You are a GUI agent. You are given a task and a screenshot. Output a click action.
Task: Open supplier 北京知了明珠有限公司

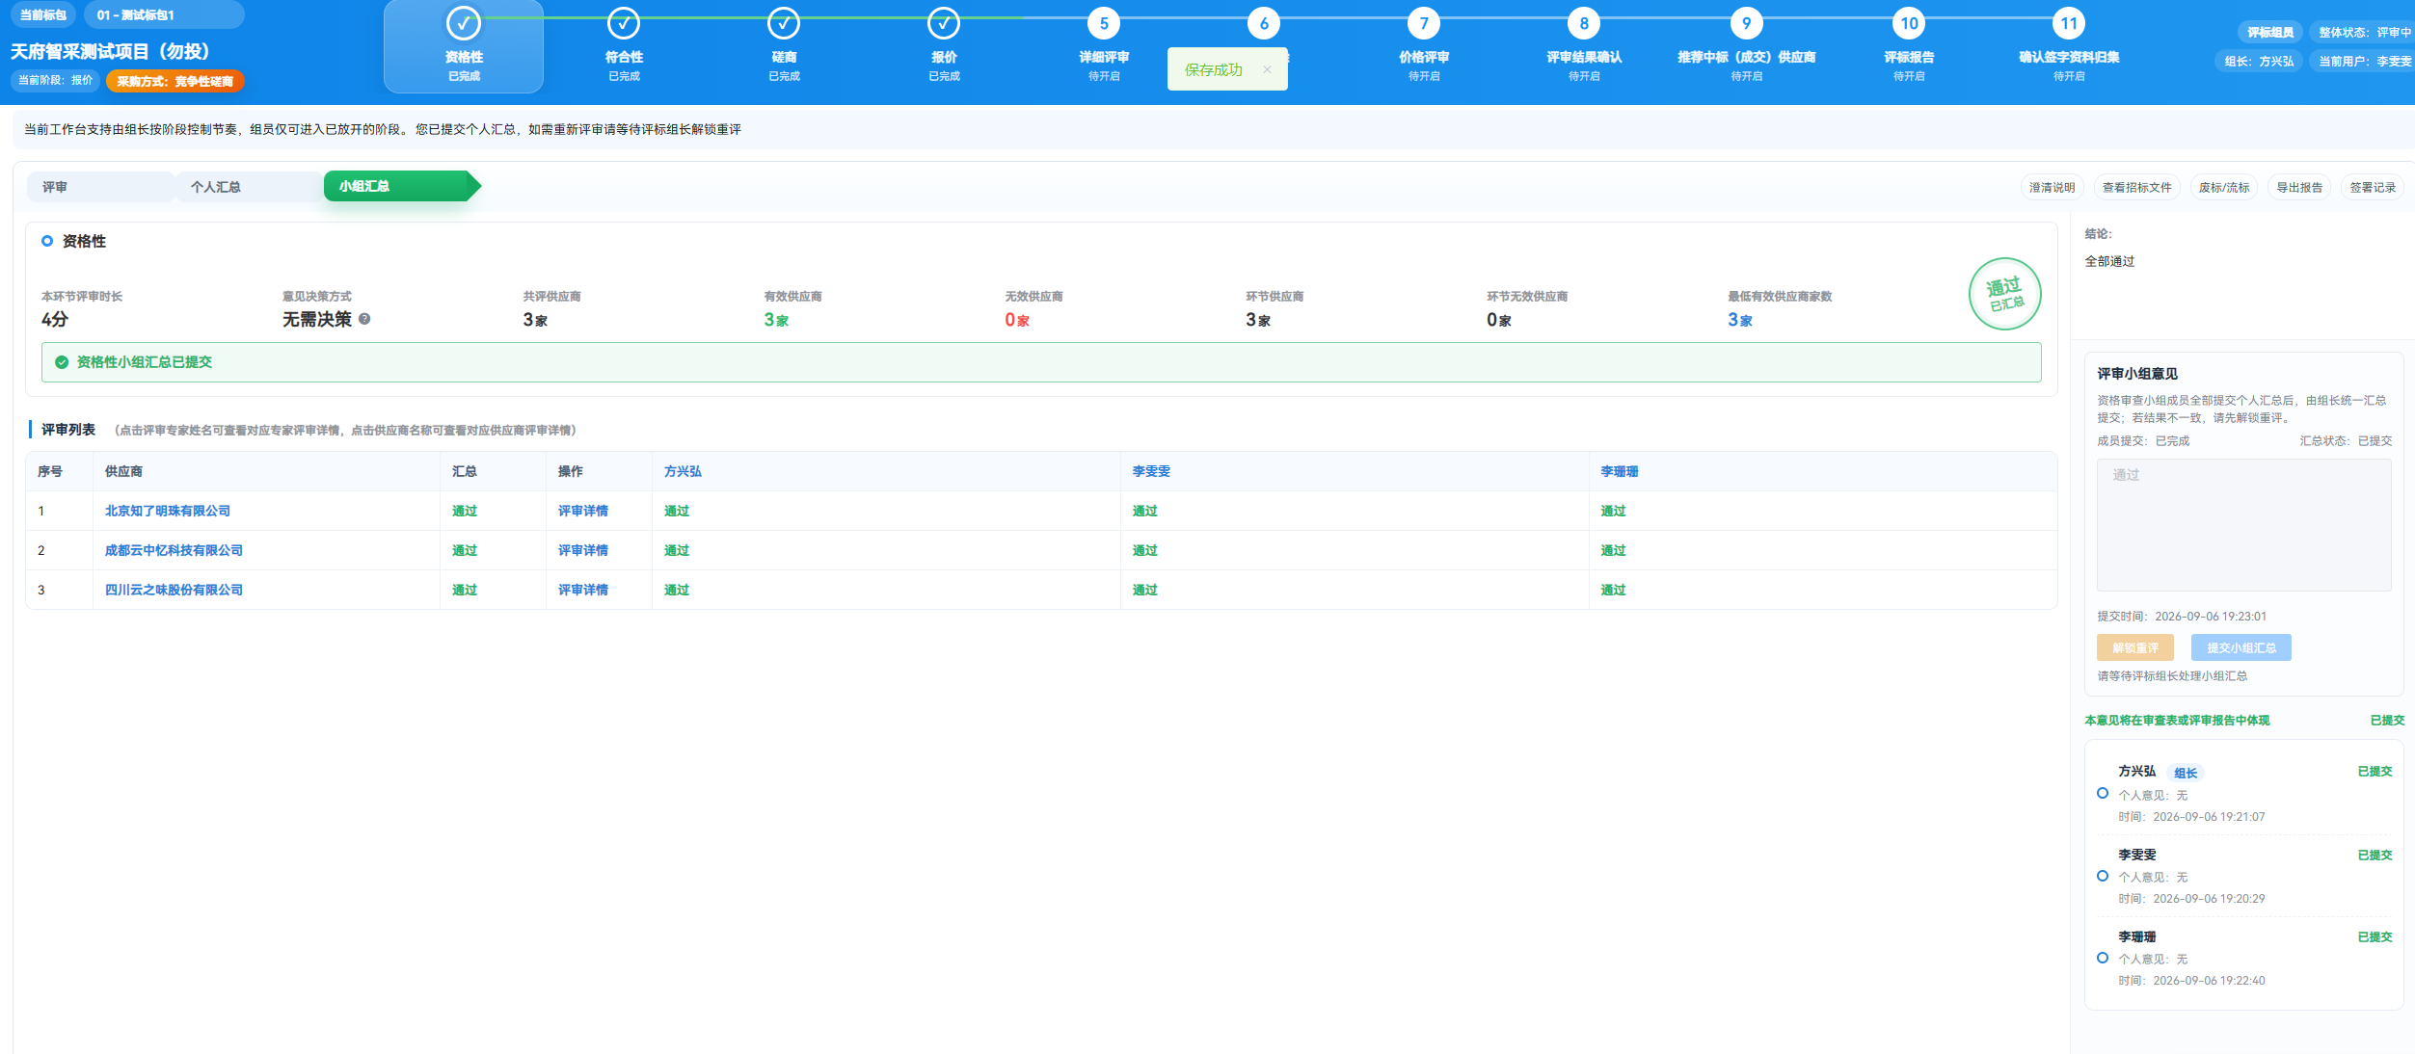(168, 512)
